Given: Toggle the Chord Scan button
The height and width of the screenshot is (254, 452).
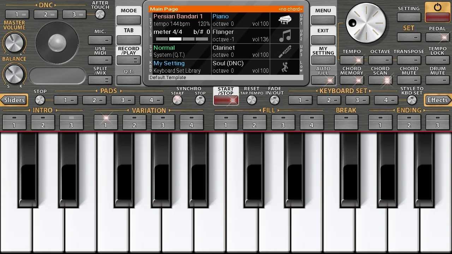Looking at the screenshot, I should (x=380, y=80).
